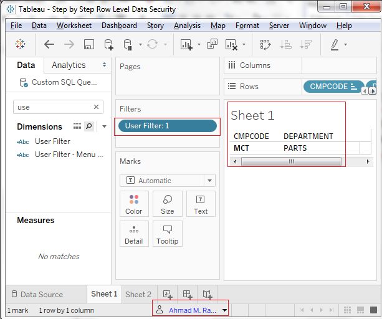Expand the Ahmad M. Ra... user filter dropdown
Image resolution: width=382 pixels, height=319 pixels.
(224, 310)
